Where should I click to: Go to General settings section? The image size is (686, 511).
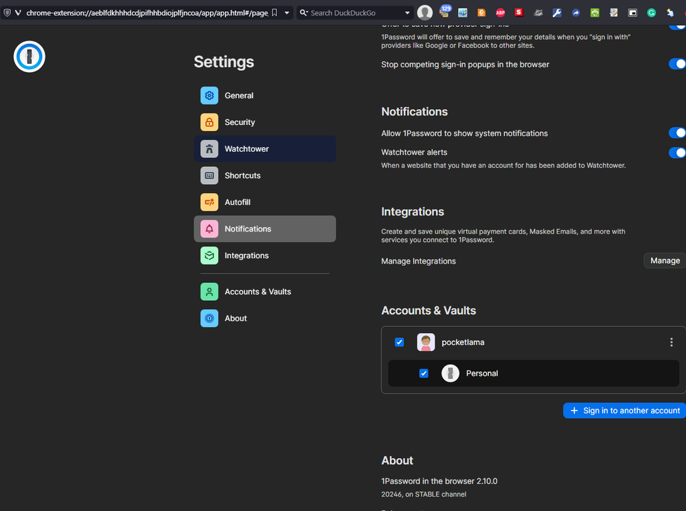[x=264, y=95]
